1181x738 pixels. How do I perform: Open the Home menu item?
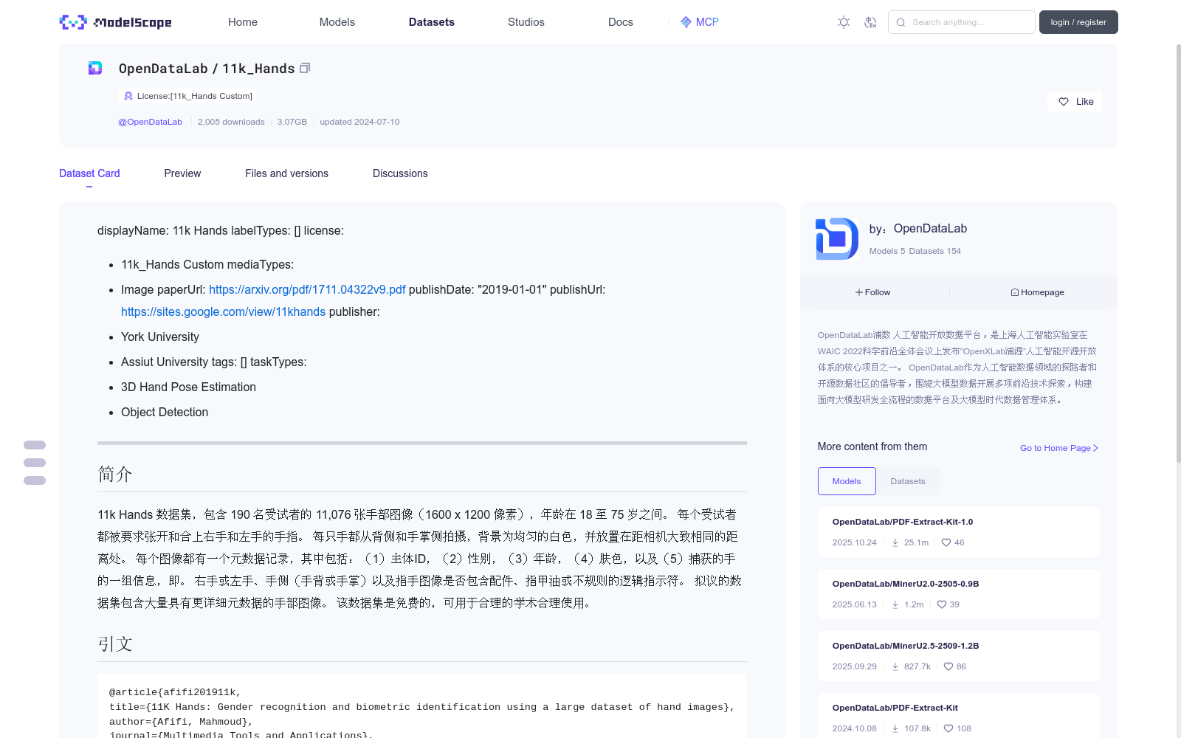point(243,22)
